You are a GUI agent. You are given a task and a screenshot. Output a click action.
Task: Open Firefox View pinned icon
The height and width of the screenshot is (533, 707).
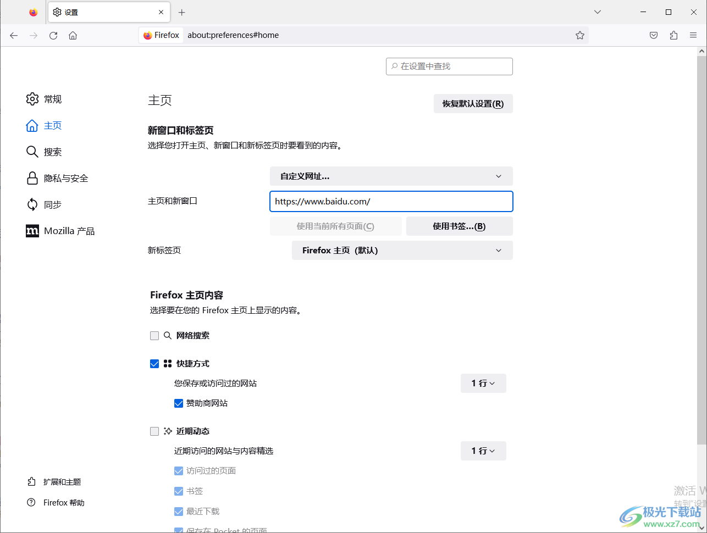coord(34,12)
